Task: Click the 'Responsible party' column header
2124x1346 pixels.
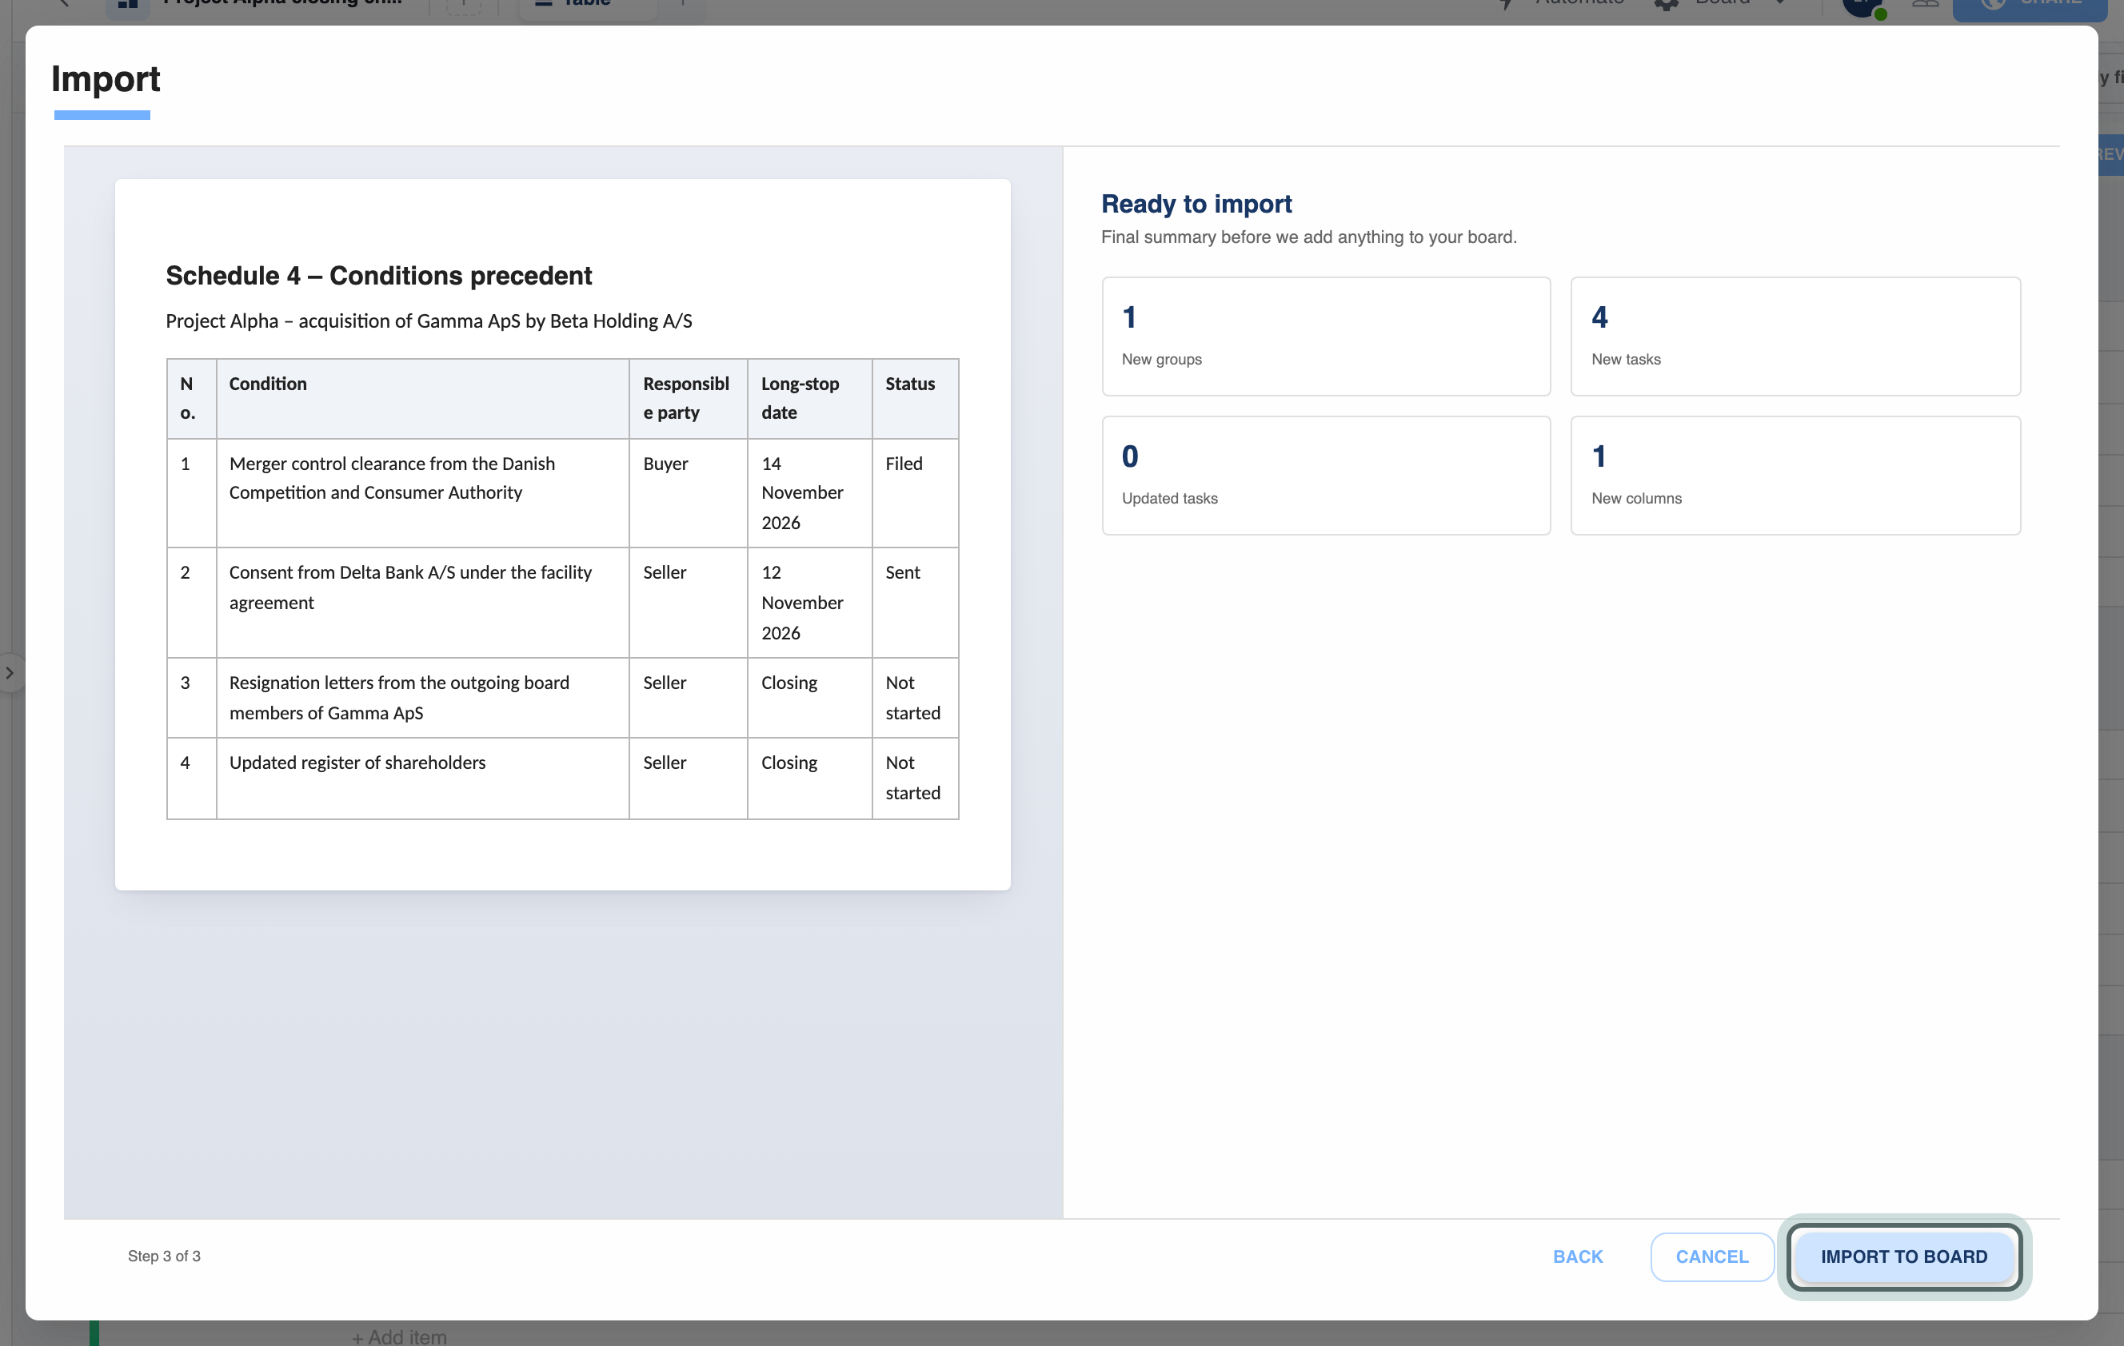Action: click(688, 398)
